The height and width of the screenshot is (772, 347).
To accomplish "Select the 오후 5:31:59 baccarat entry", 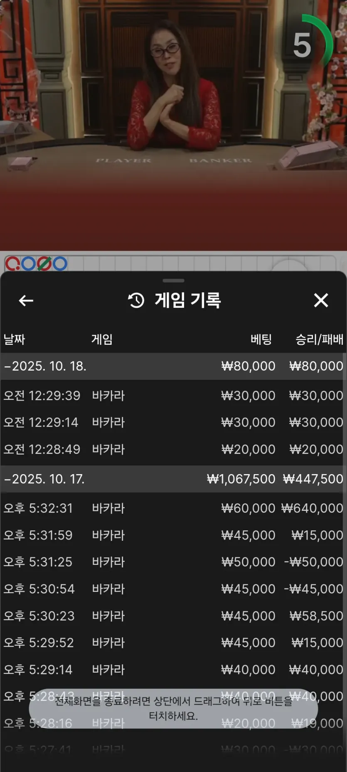I will pos(173,535).
